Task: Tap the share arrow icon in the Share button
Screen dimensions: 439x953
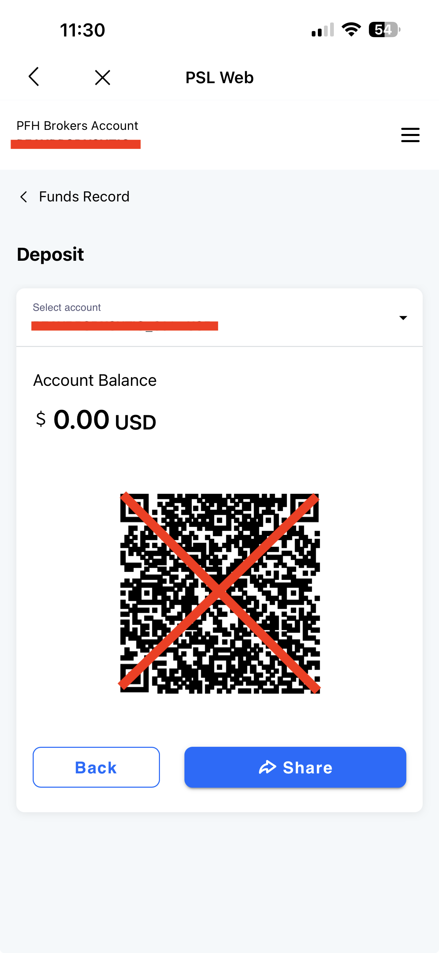Action: [267, 767]
